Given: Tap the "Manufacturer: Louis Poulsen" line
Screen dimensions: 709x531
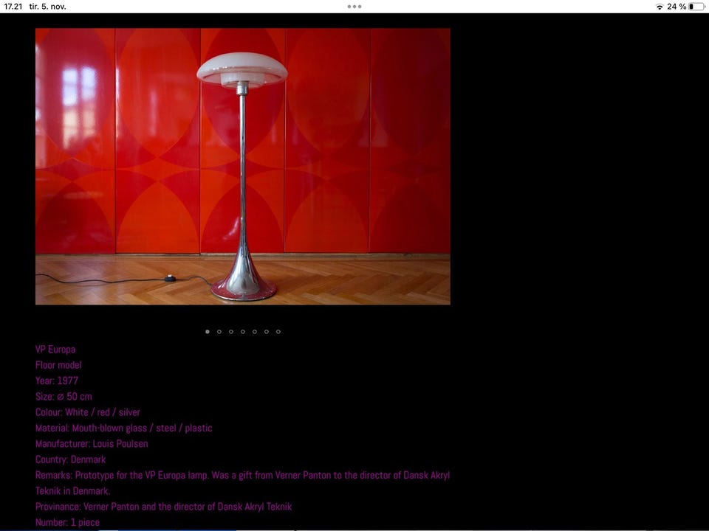Looking at the screenshot, I should point(92,444).
